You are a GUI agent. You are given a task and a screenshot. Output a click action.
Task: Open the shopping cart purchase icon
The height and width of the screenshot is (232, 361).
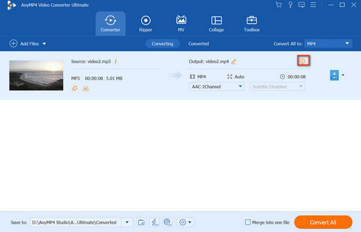click(x=279, y=5)
